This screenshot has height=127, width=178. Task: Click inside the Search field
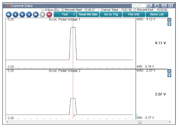click(x=138, y=5)
